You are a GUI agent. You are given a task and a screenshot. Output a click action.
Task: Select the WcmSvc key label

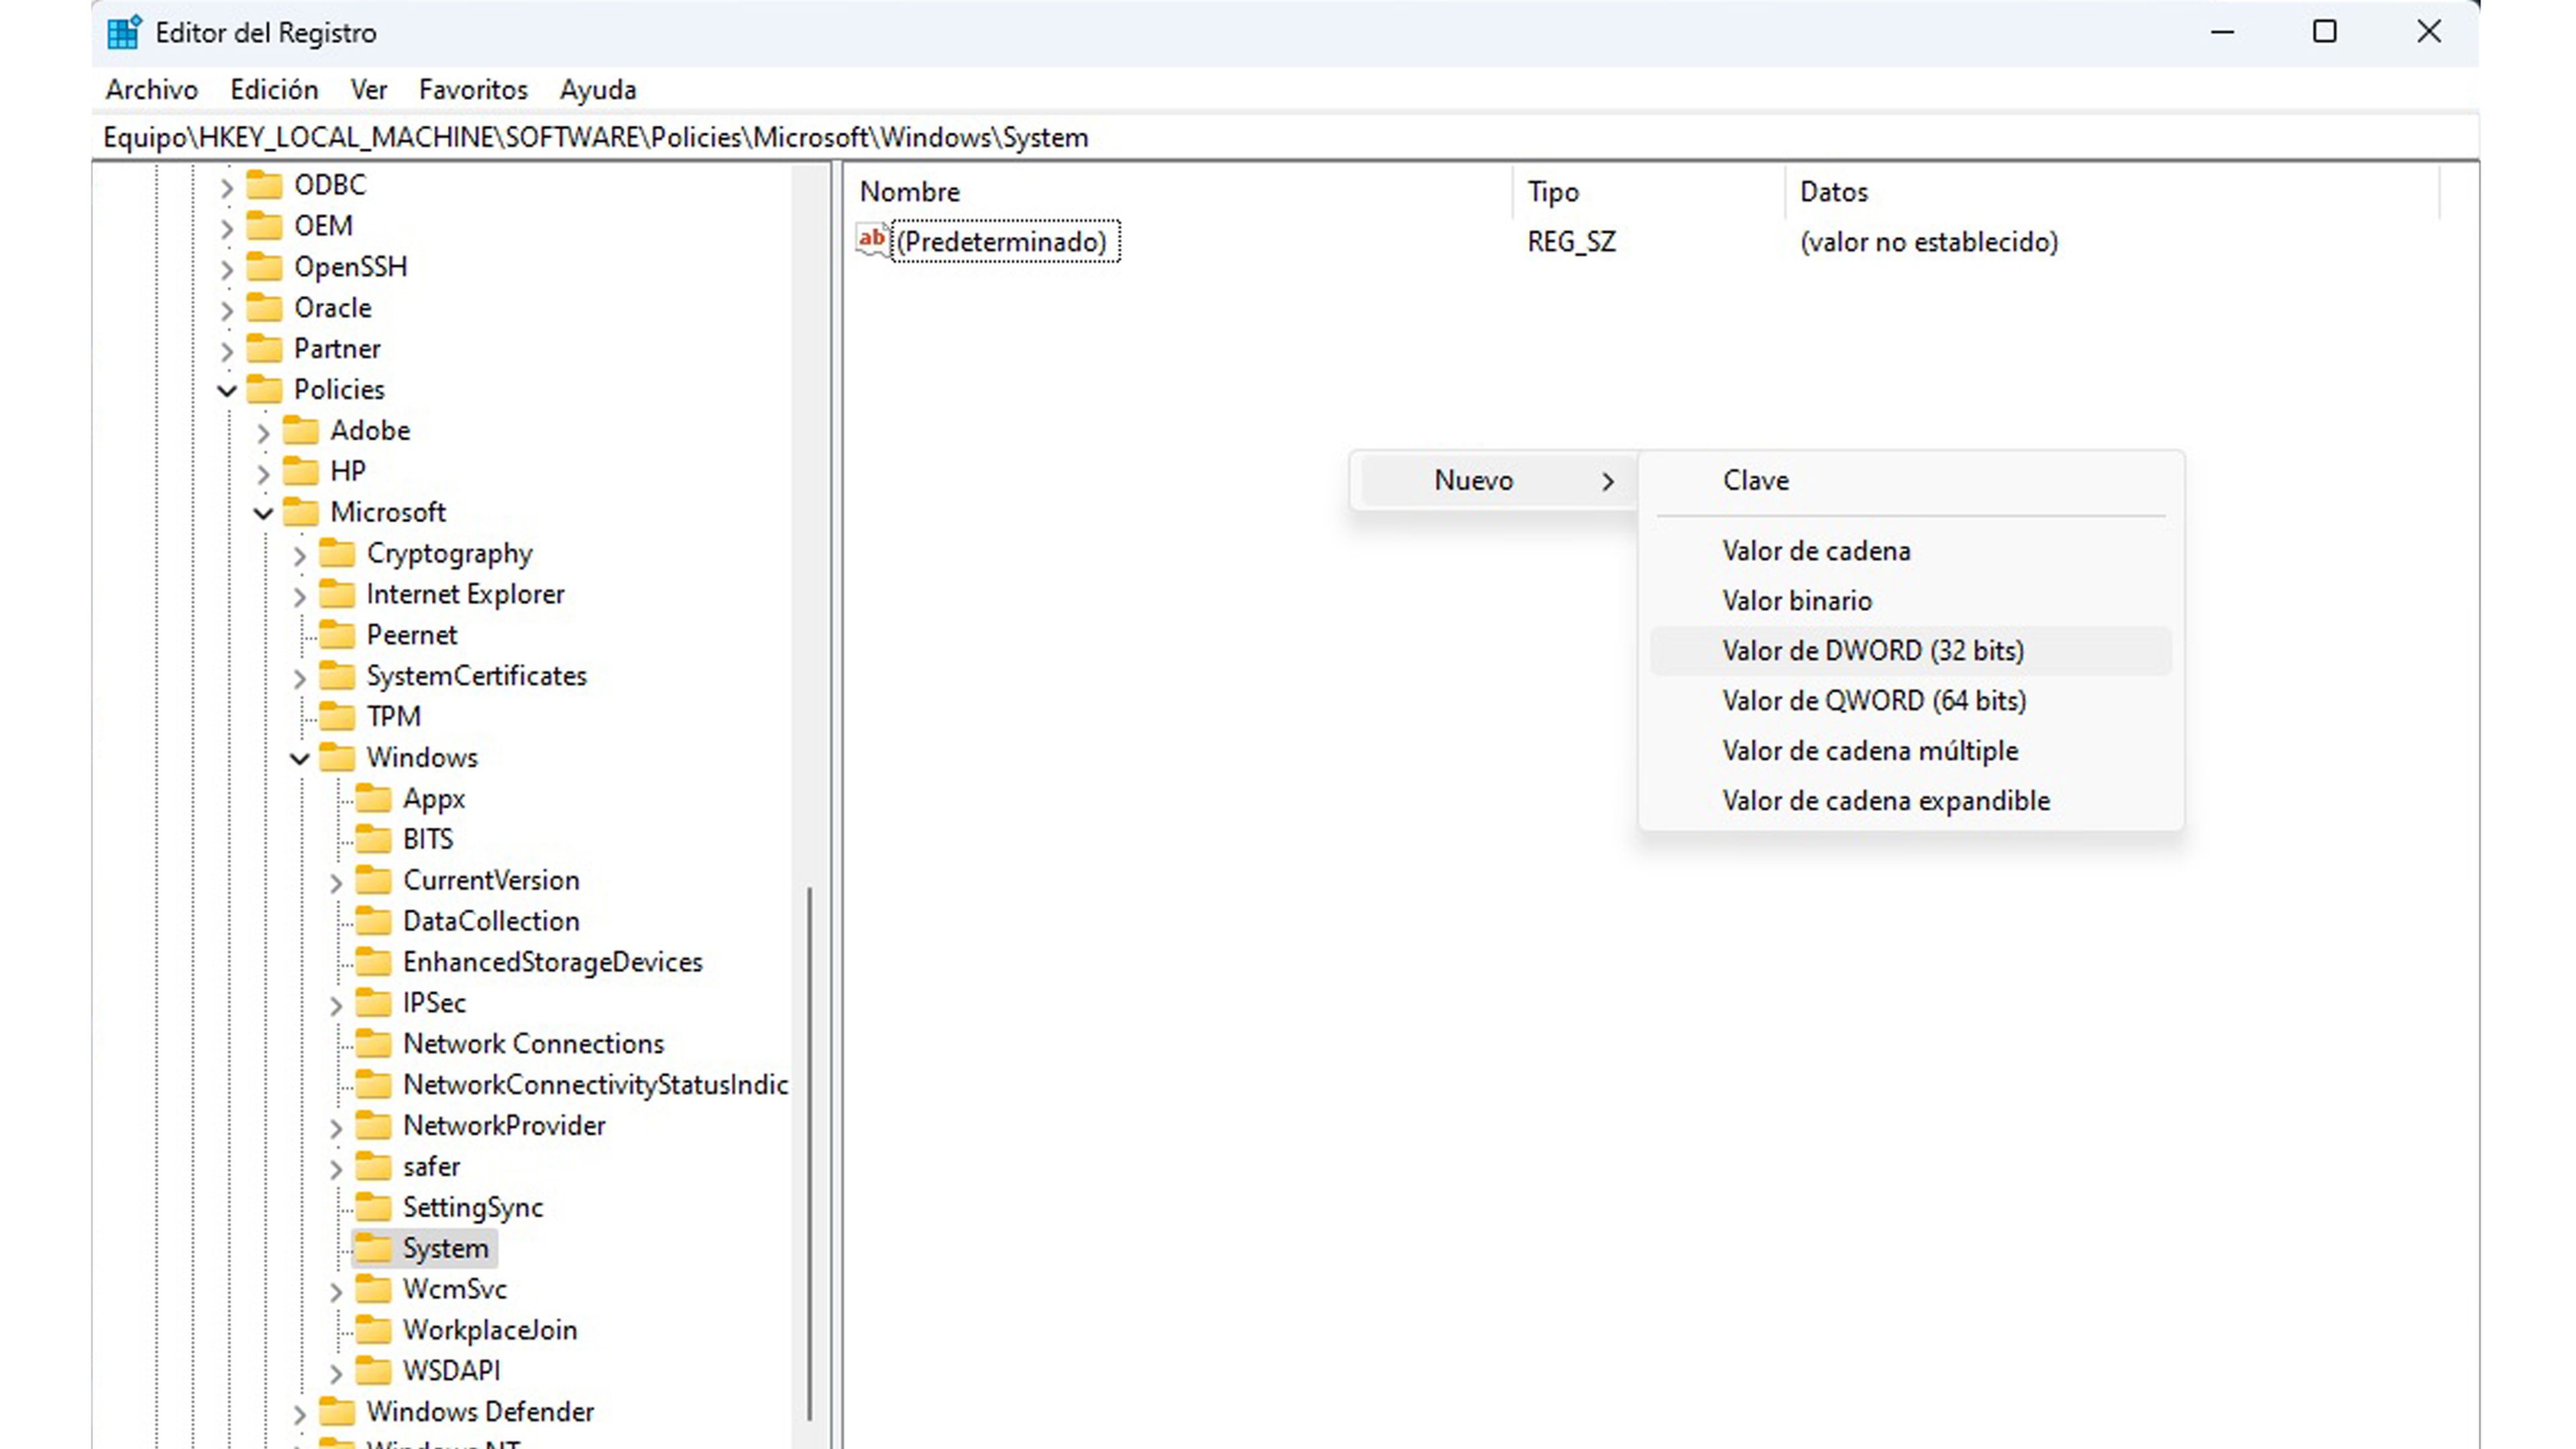click(x=455, y=1289)
